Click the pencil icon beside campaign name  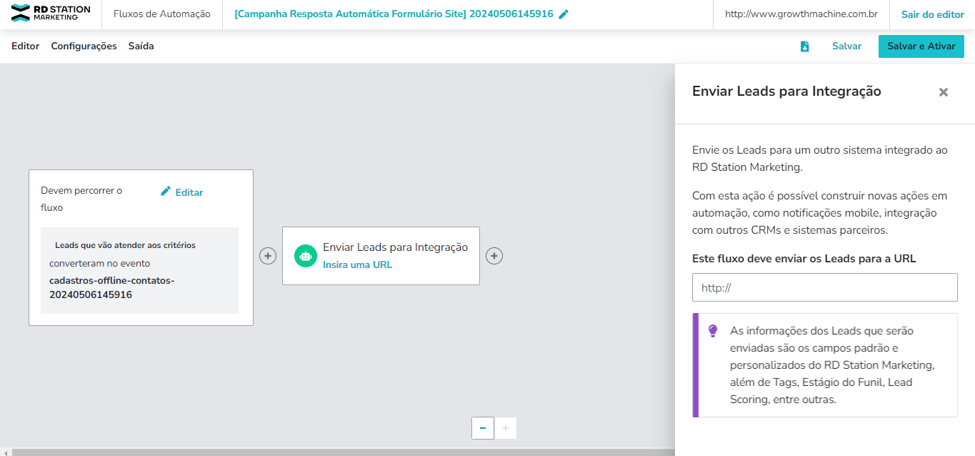(564, 14)
